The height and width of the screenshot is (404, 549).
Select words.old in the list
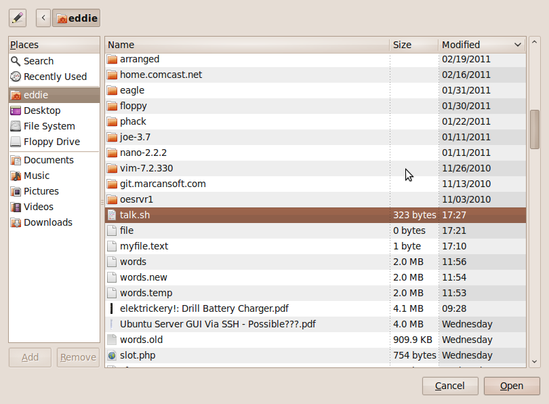[x=315, y=340]
